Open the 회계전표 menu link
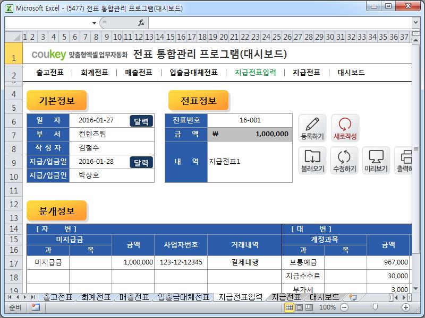 (95, 73)
